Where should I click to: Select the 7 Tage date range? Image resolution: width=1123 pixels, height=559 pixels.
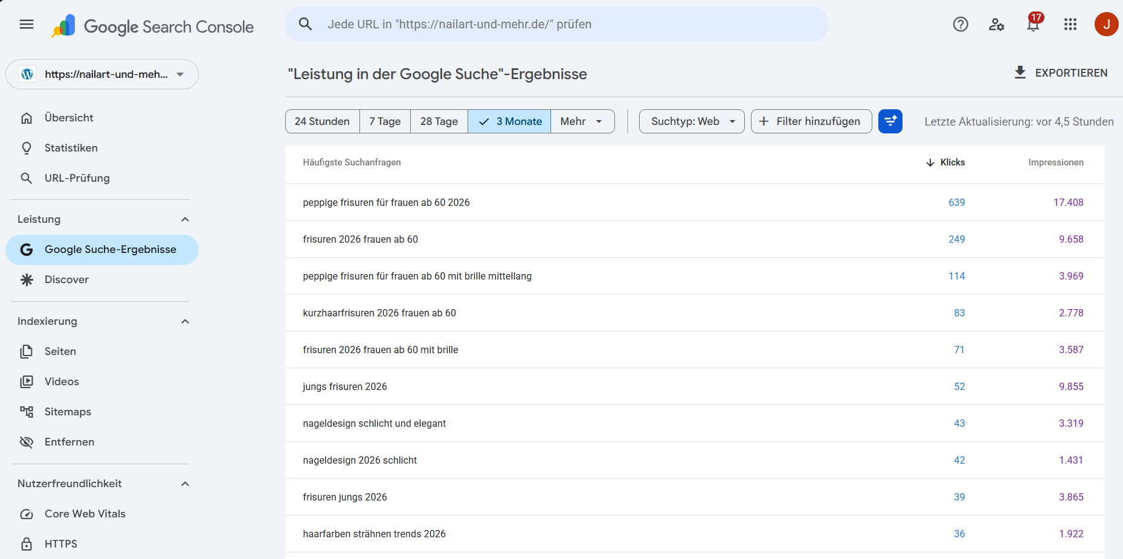point(385,121)
